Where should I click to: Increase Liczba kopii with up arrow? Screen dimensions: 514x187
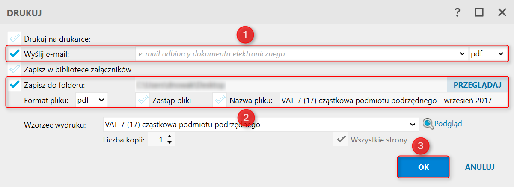coord(169,137)
